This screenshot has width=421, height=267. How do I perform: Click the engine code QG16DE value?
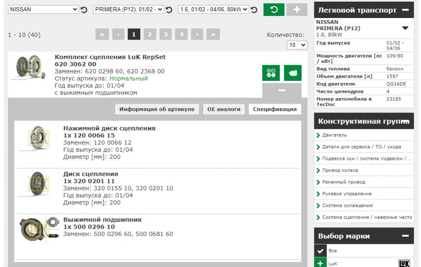(x=396, y=84)
